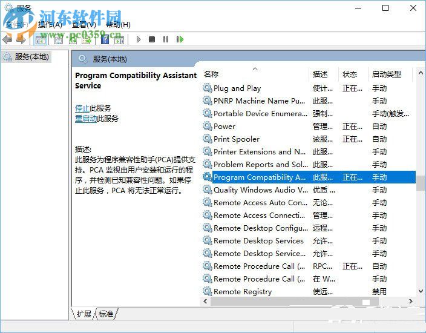426x333 pixels.
Task: Open the 文件(F) menu
Action: coord(17,25)
